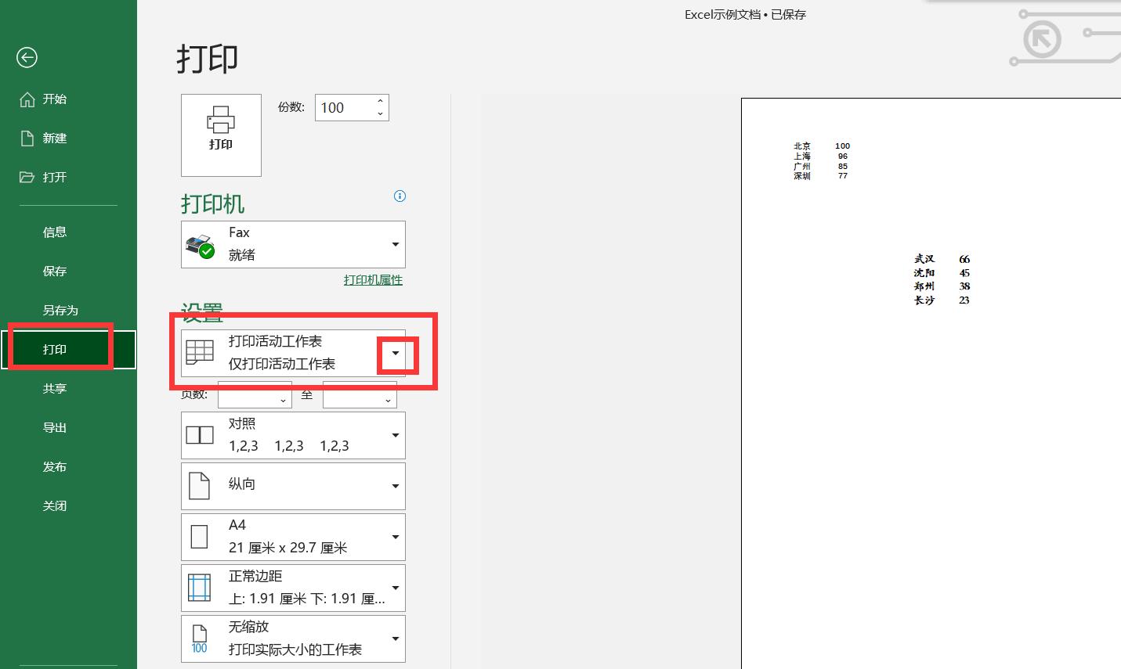The width and height of the screenshot is (1121, 669).
Task: Open the Fax printer selection dropdown
Action: 395,244
